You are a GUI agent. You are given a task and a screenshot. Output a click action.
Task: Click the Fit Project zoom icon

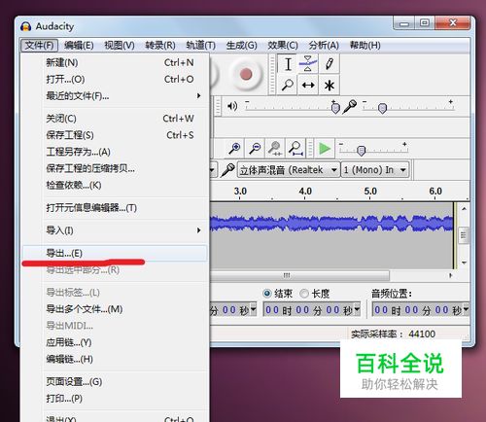(295, 148)
